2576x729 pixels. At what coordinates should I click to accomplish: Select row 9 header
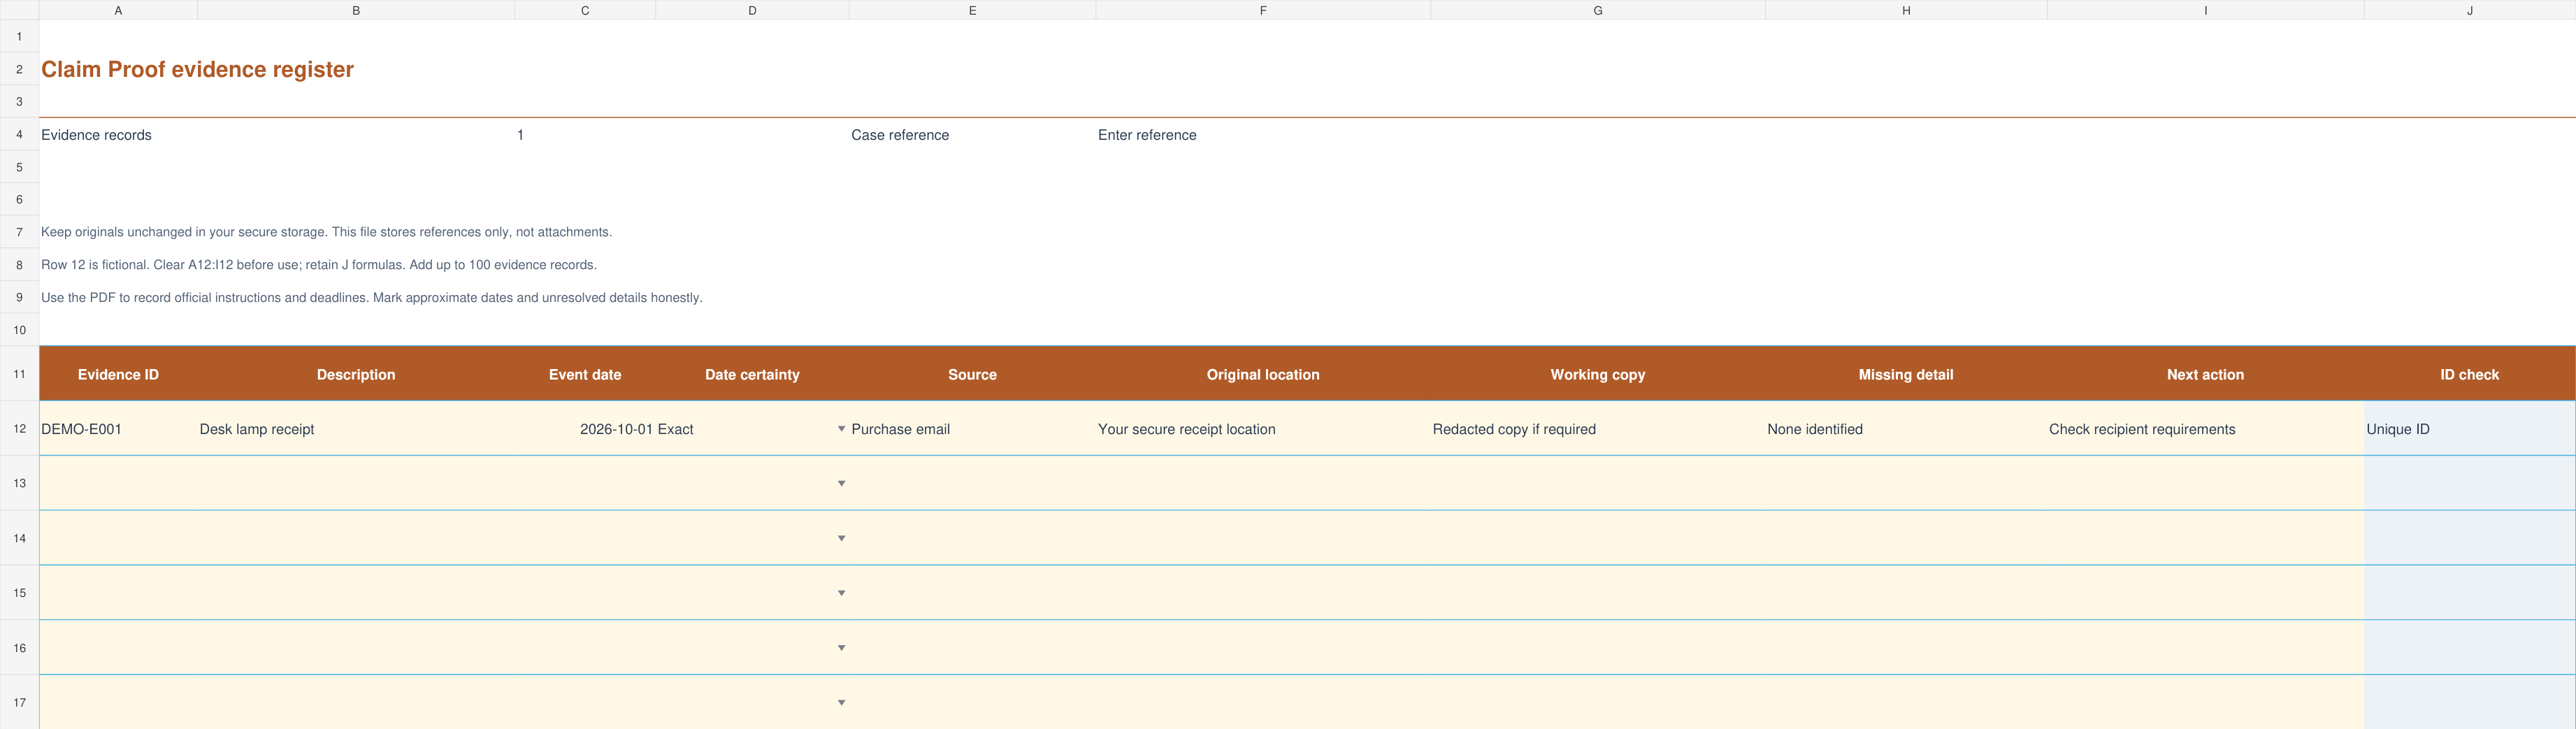click(19, 297)
